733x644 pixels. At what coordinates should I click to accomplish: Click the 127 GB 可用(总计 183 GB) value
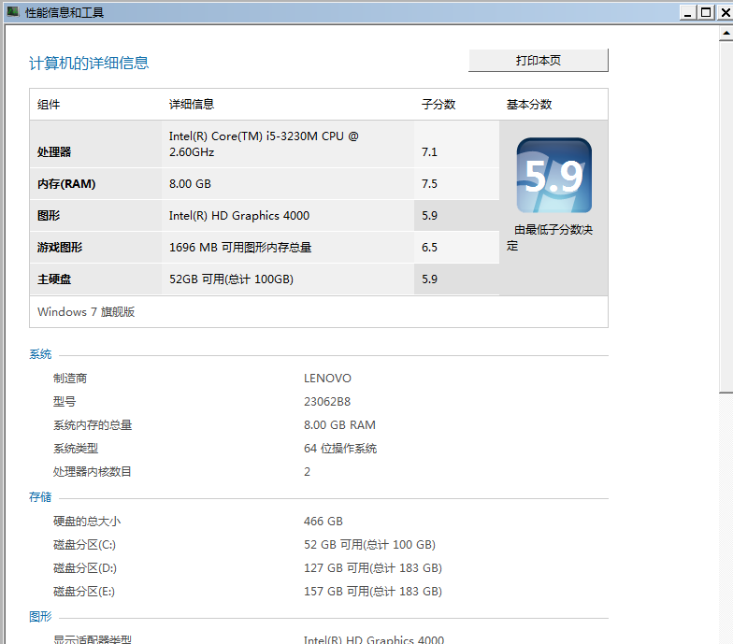point(373,568)
